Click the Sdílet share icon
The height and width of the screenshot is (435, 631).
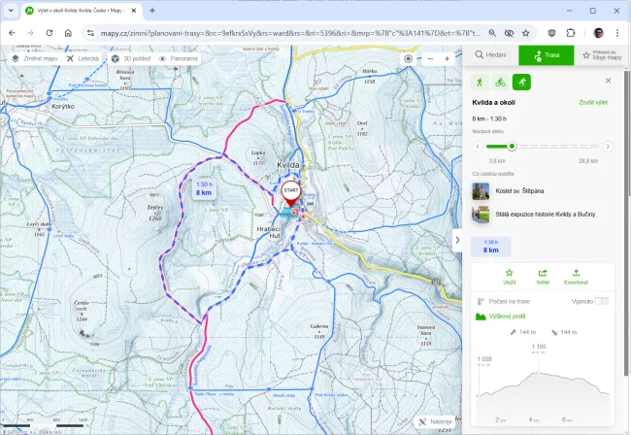[x=543, y=277]
